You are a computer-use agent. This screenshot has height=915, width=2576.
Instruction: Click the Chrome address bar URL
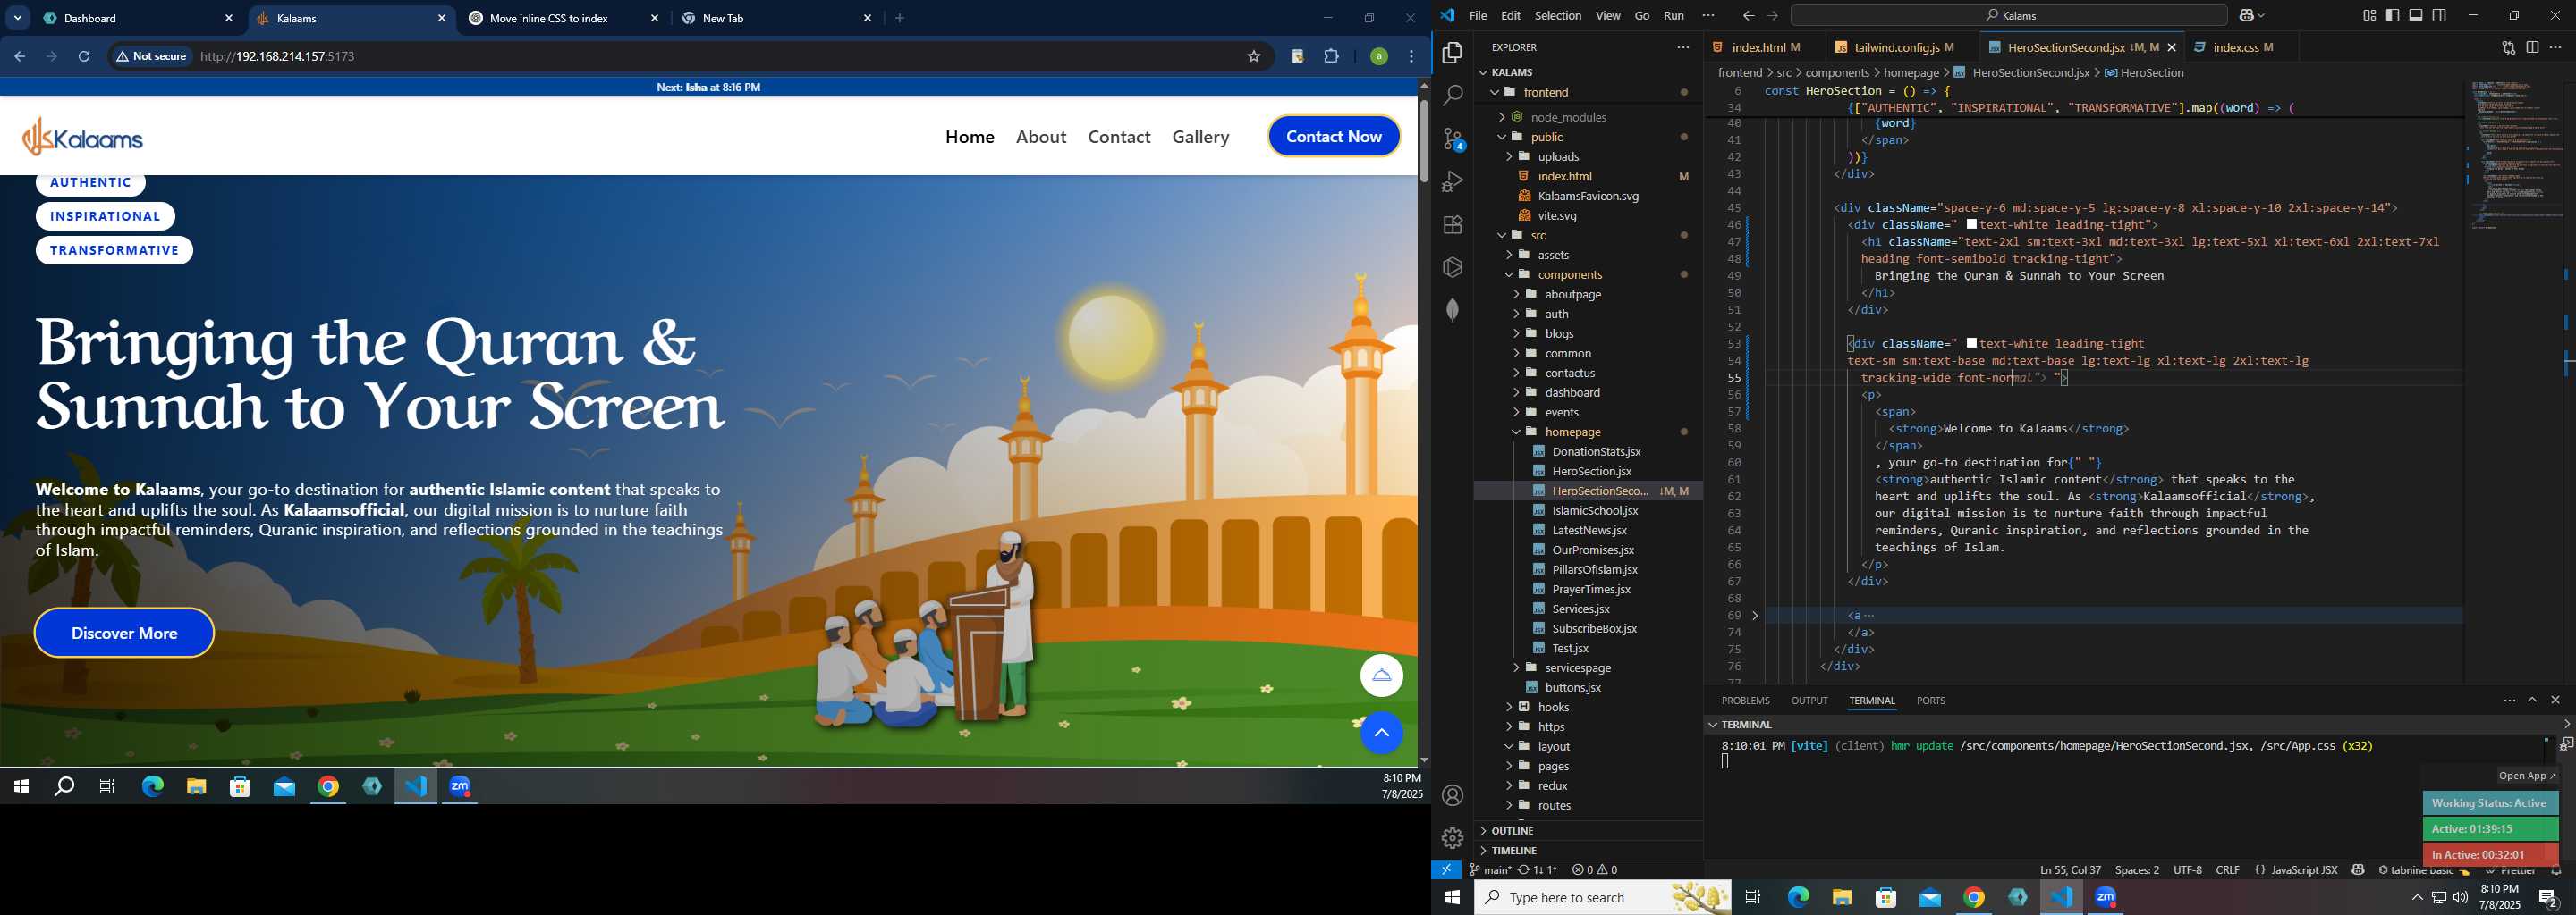pos(277,57)
